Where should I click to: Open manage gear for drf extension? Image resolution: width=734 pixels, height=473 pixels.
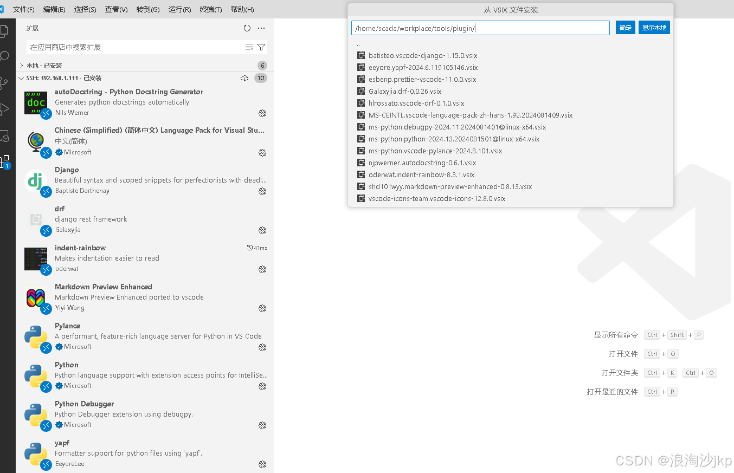click(x=262, y=230)
